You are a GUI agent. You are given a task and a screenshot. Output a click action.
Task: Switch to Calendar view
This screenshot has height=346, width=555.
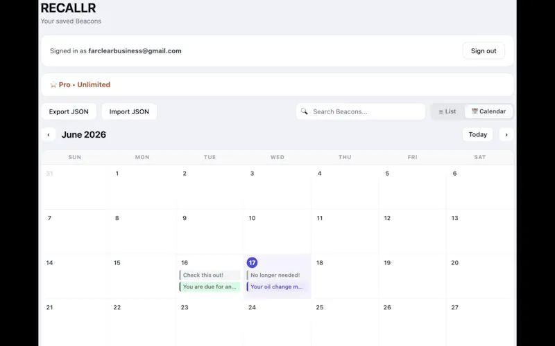tap(488, 111)
